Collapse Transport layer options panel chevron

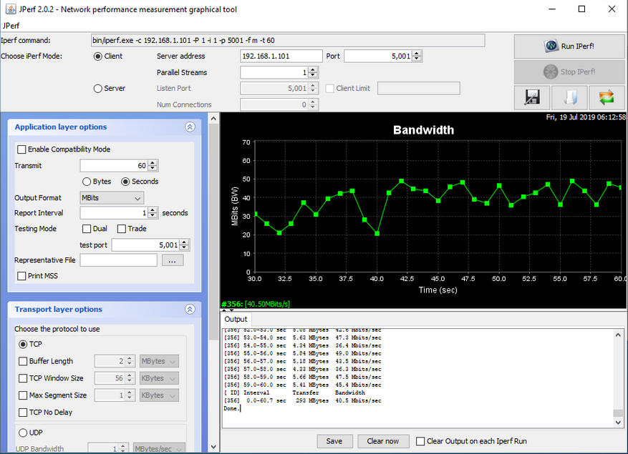pyautogui.click(x=190, y=310)
